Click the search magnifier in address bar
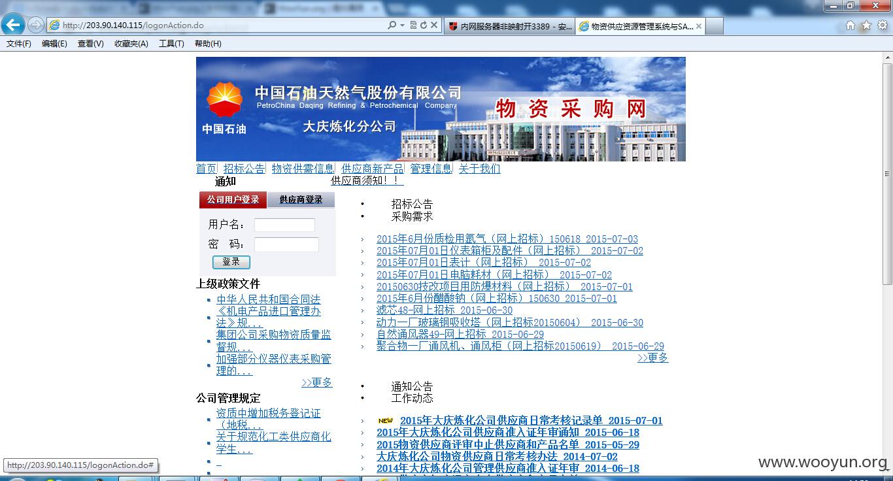Viewport: 893px width, 481px height. (392, 25)
